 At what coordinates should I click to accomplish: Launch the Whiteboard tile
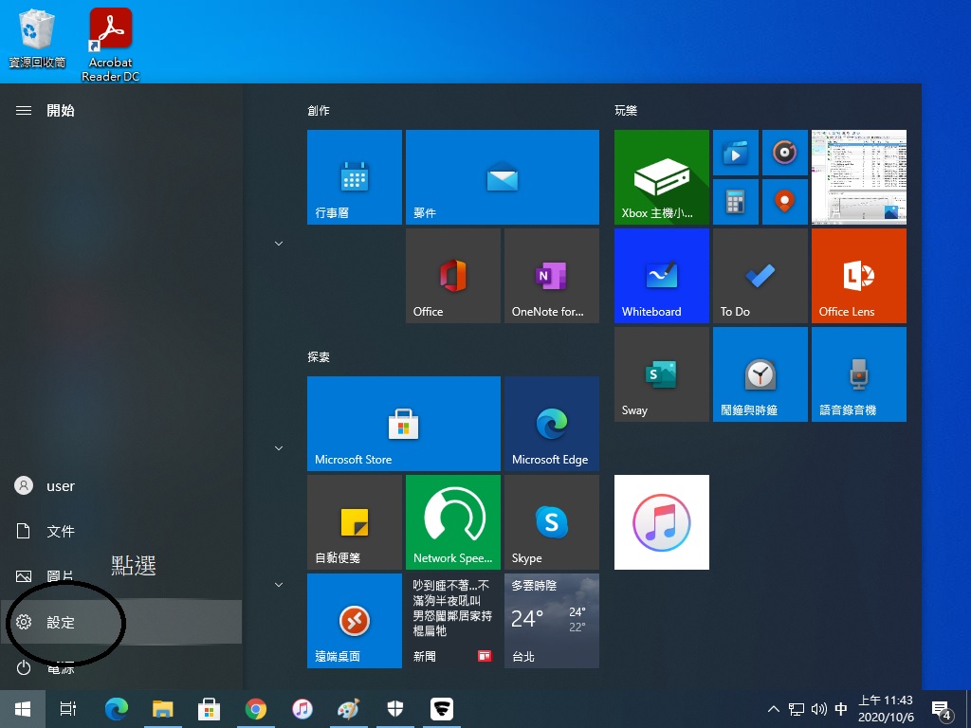[x=661, y=276]
